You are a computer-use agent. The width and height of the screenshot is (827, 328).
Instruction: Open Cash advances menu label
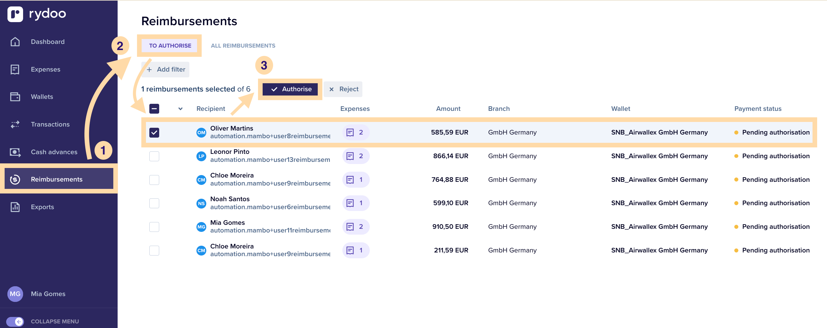pos(54,152)
